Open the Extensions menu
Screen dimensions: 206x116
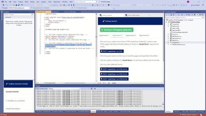pyautogui.click(x=57, y=2)
